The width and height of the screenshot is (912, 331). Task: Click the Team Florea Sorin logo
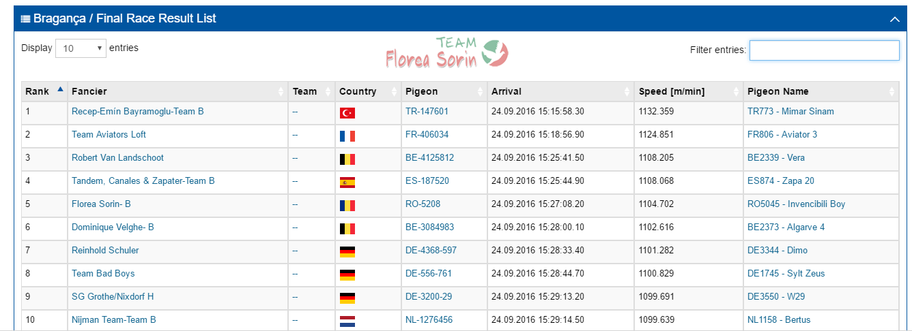tap(447, 54)
